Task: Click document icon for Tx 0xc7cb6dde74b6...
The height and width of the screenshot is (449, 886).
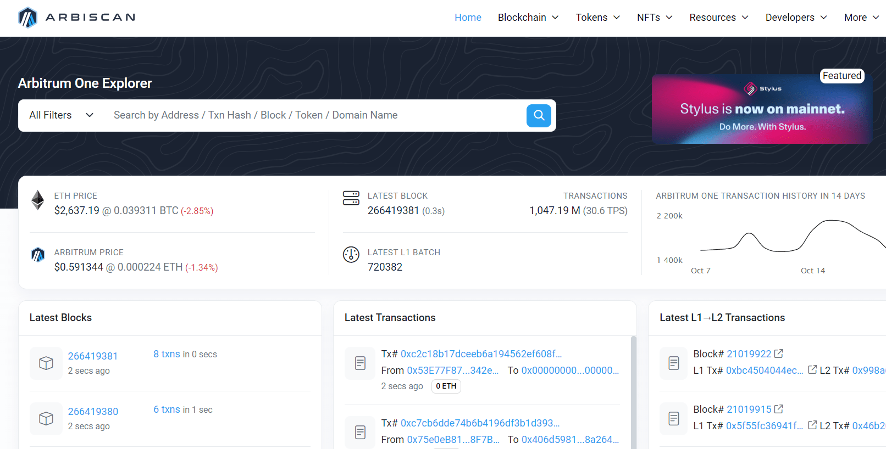Action: 361,433
